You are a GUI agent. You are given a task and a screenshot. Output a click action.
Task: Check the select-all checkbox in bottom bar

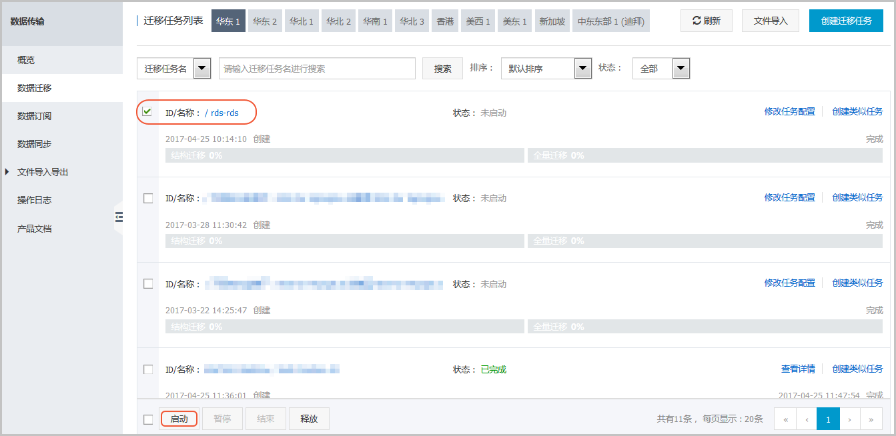[x=147, y=418]
